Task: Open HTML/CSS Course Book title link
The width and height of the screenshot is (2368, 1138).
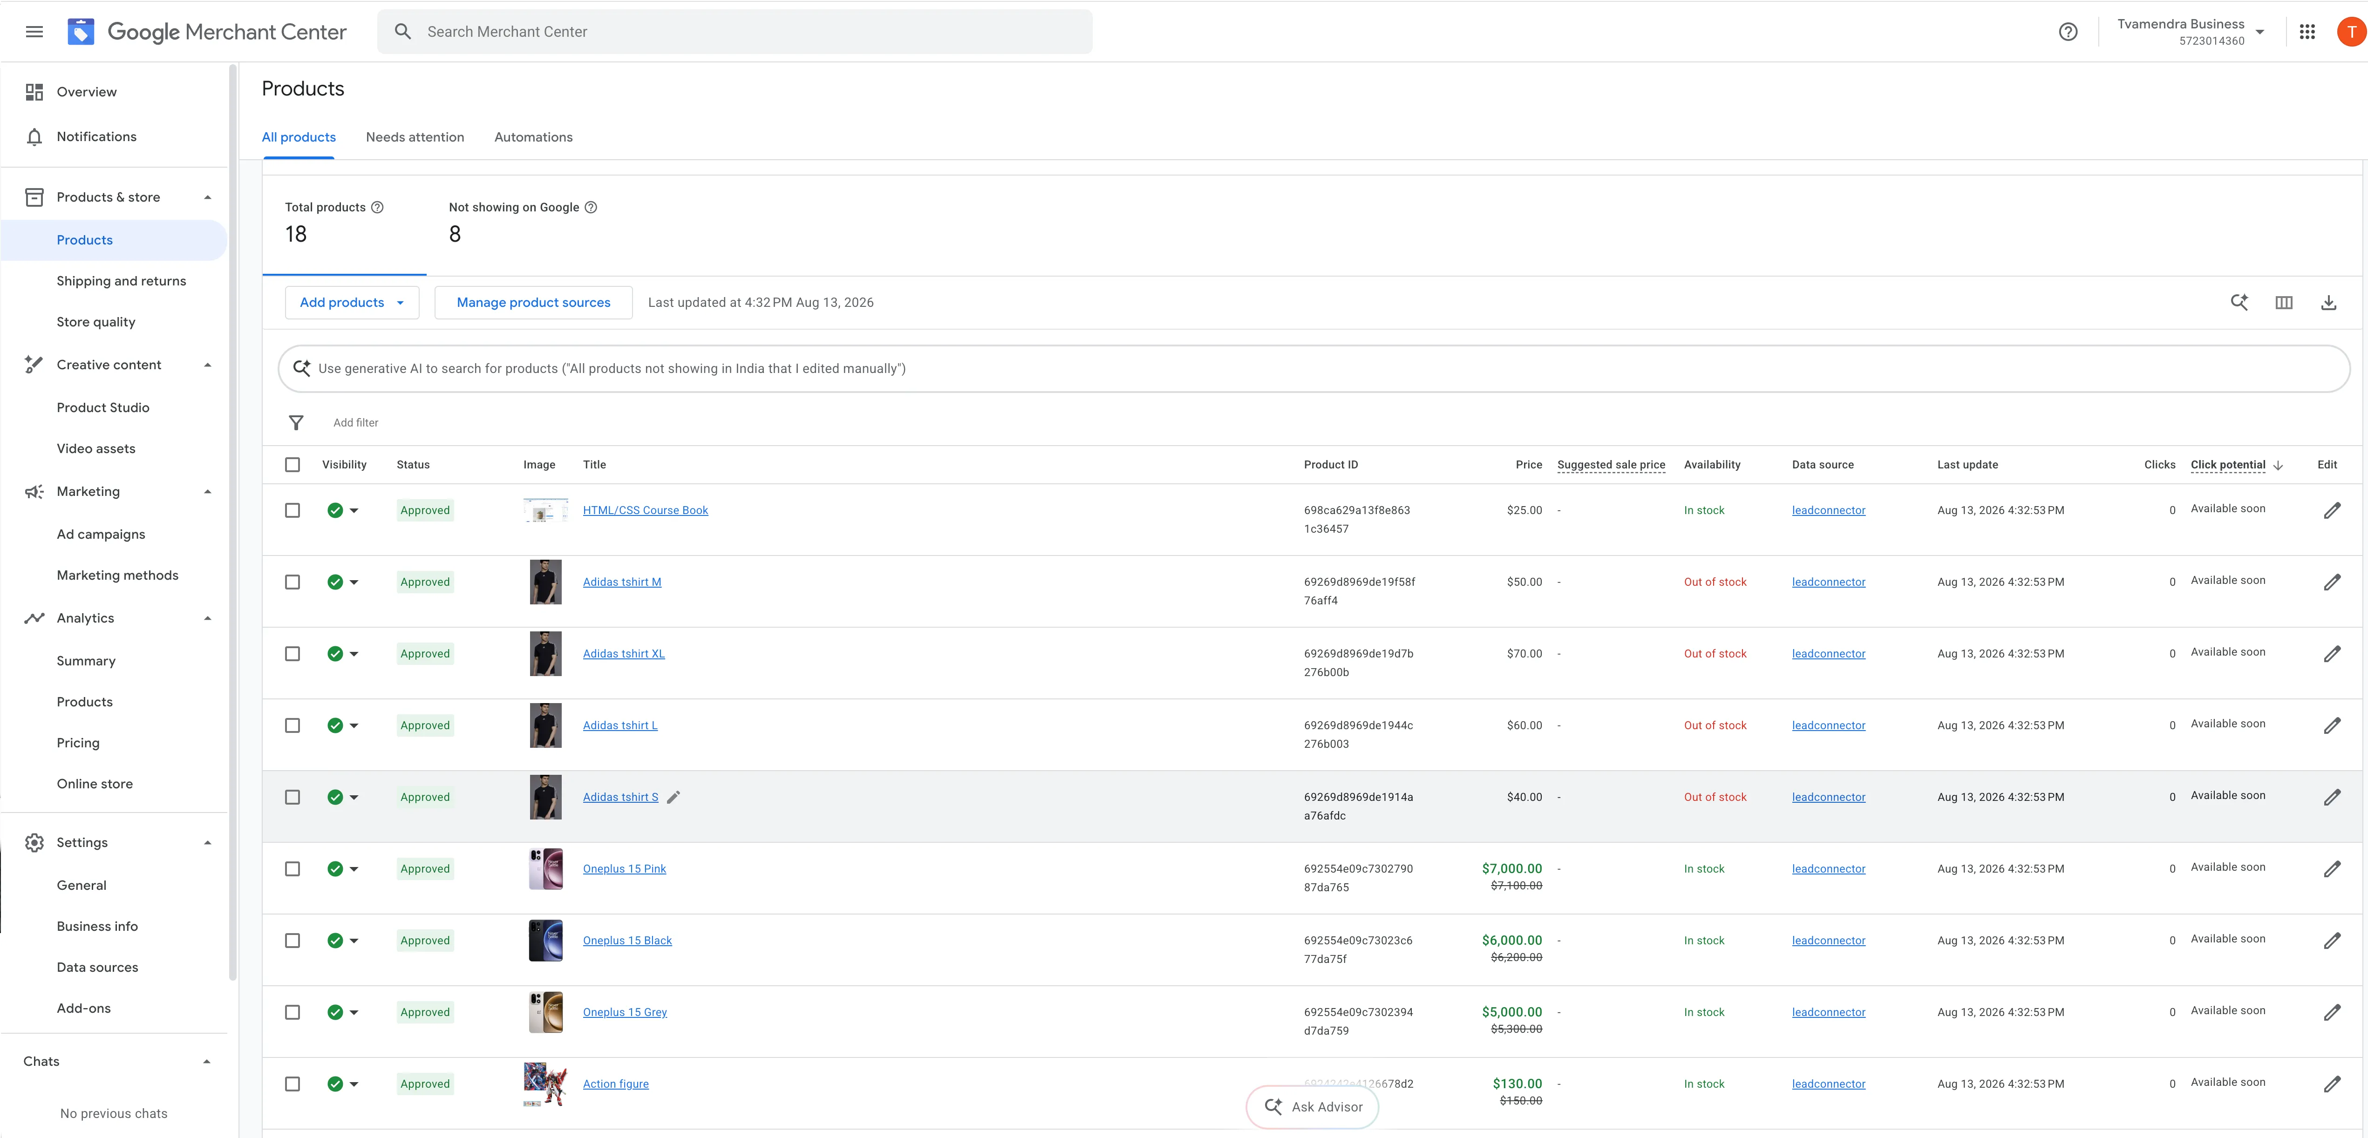Action: pos(645,510)
